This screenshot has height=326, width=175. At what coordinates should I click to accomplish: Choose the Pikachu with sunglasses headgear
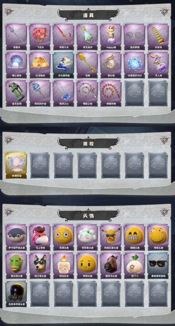[111, 237]
